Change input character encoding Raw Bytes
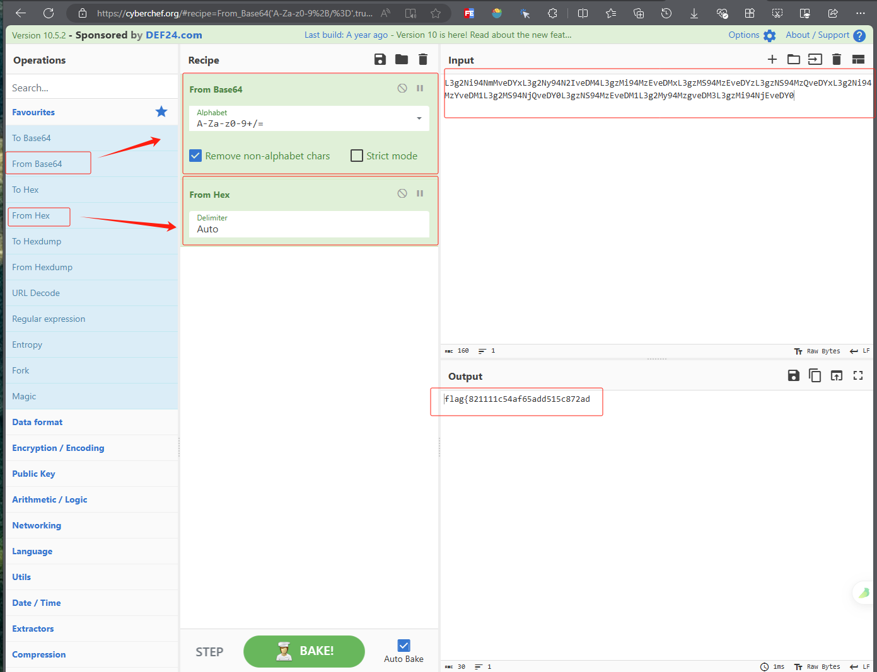Image resolution: width=877 pixels, height=672 pixels. 817,351
